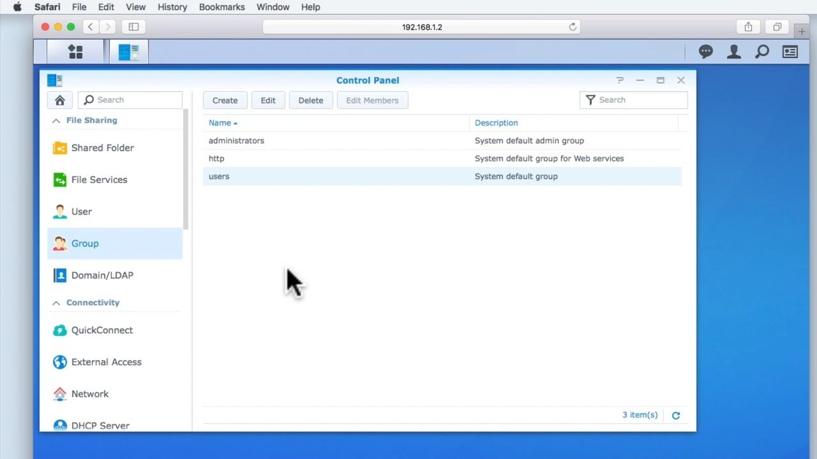Screen dimensions: 817x459
Task: Select the http group row
Action: pos(442,159)
